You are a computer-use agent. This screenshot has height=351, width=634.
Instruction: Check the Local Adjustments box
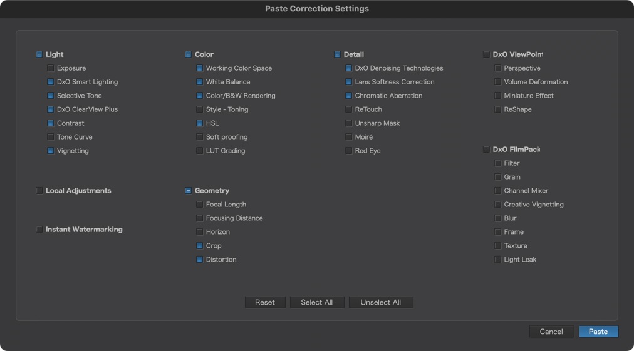pyautogui.click(x=39, y=191)
